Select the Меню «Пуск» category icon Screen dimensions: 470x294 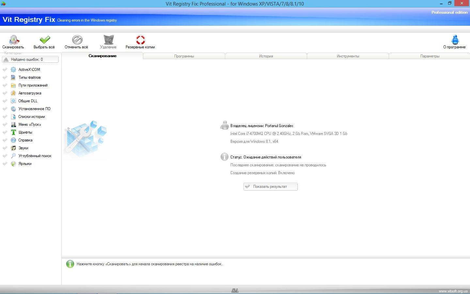(13, 124)
